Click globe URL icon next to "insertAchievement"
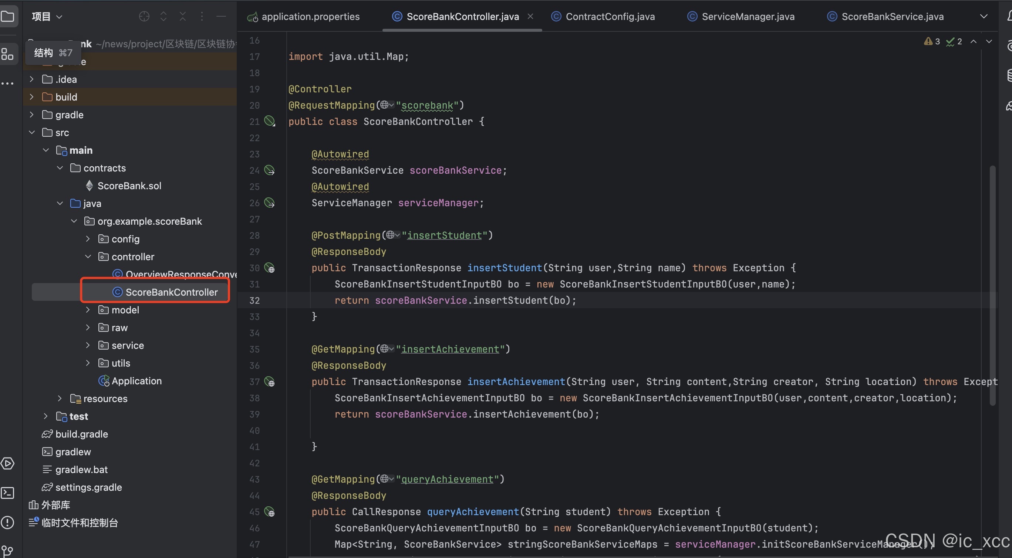The image size is (1012, 558). click(x=387, y=349)
